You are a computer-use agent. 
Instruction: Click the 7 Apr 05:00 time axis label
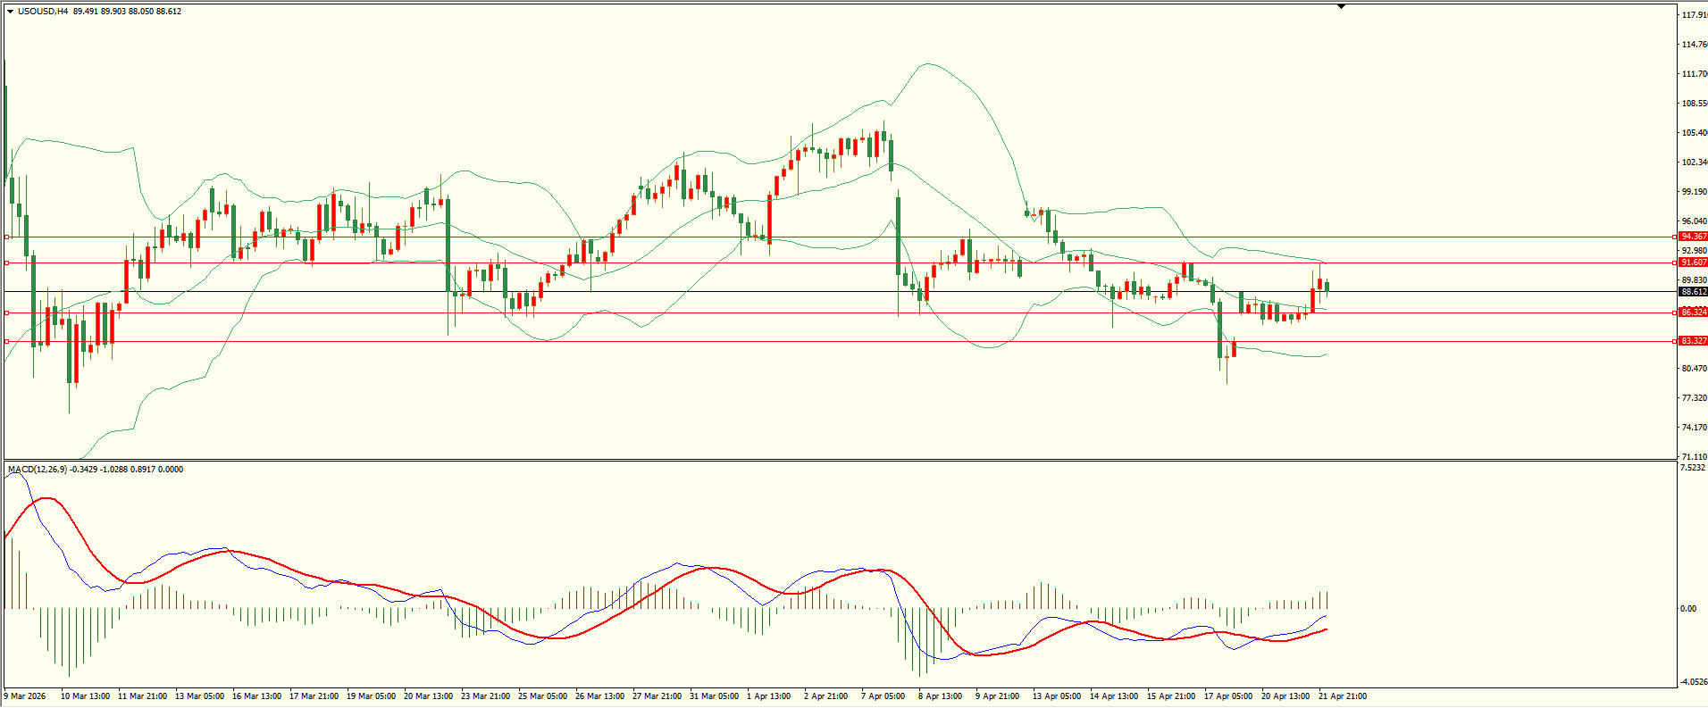(x=883, y=696)
